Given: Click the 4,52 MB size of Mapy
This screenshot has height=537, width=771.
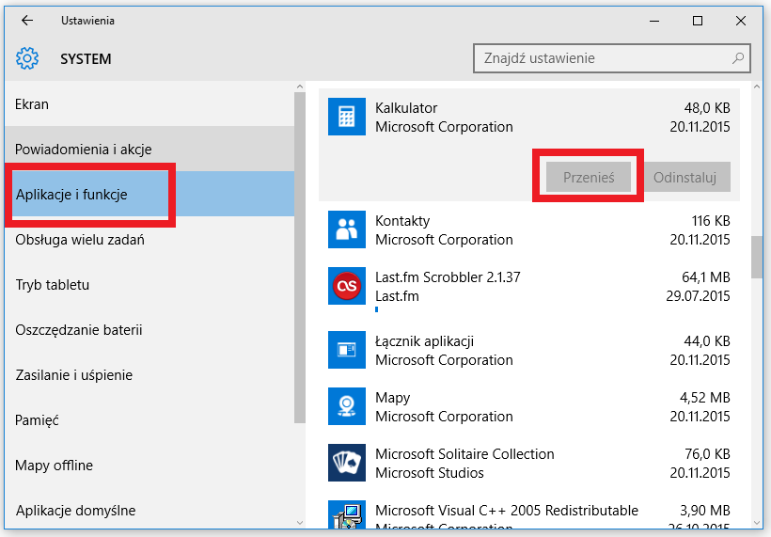Looking at the screenshot, I should (705, 397).
